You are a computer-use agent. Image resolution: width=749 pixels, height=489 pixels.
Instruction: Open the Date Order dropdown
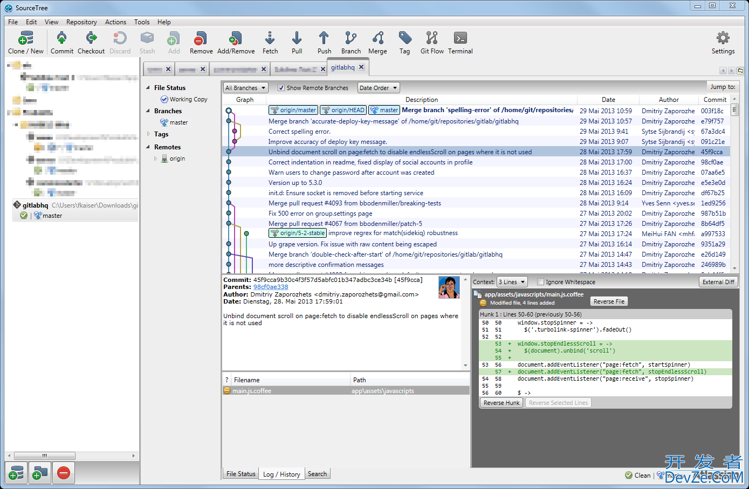pos(378,88)
